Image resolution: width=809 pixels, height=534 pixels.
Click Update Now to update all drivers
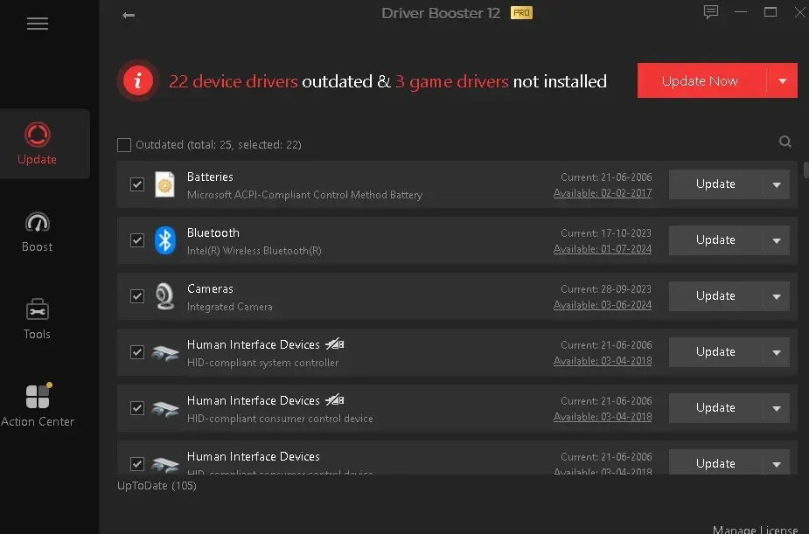click(700, 80)
